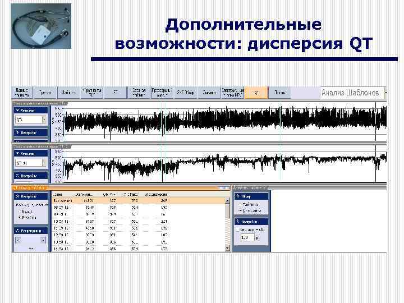This screenshot has width=404, height=303.
Task: Select the second radio option in the table settings
Action: 19,218
